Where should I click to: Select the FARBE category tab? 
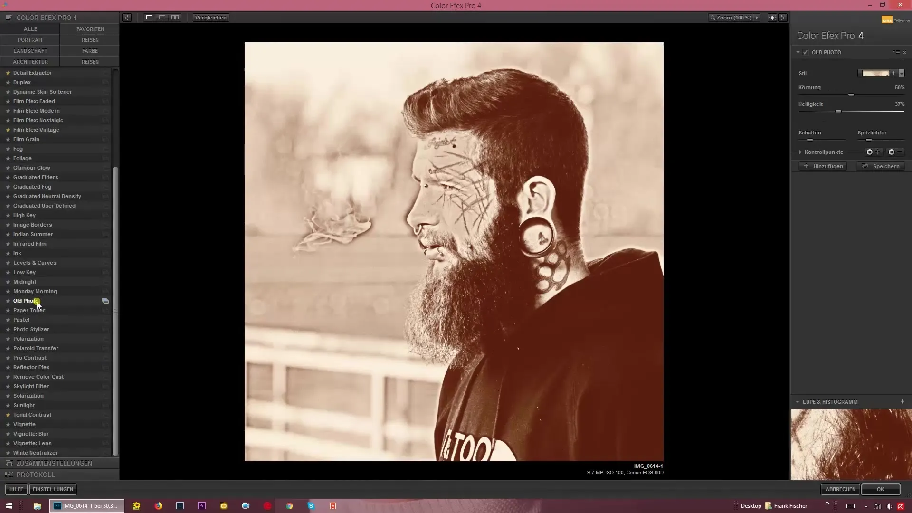click(90, 51)
